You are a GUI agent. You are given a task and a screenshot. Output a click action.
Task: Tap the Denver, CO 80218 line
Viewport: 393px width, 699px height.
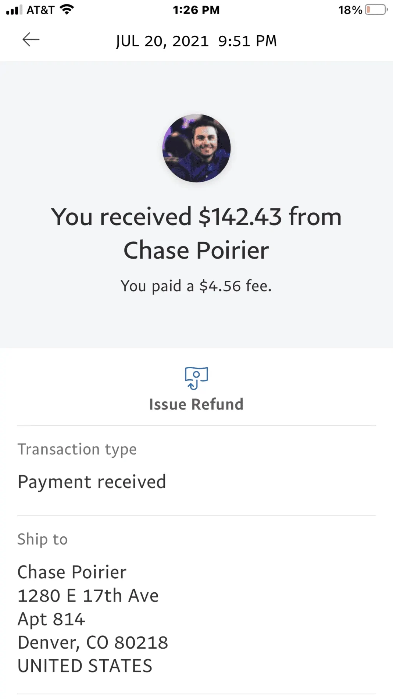(x=93, y=643)
